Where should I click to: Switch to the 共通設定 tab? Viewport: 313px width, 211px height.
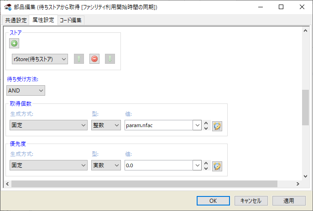click(x=16, y=20)
